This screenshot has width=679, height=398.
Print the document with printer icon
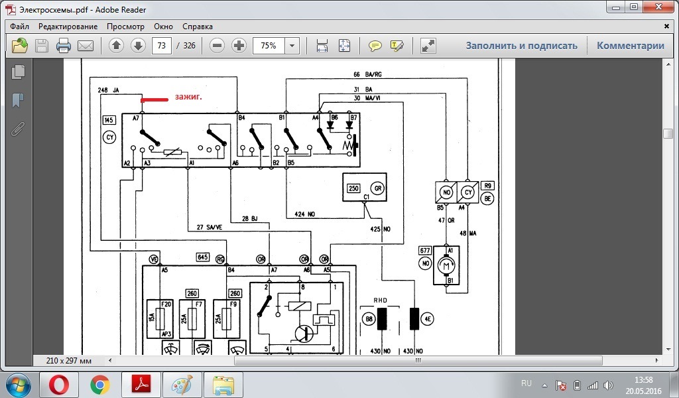[64, 46]
